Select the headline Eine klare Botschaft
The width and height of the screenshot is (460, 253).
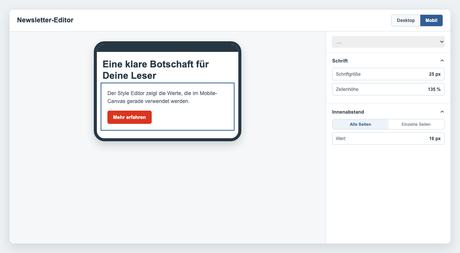point(155,70)
